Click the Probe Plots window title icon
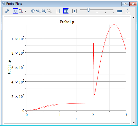This screenshot has height=126, width=138. (x=3, y=3)
